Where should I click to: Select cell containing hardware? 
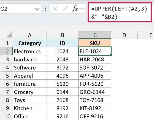pyautogui.click(x=29, y=59)
